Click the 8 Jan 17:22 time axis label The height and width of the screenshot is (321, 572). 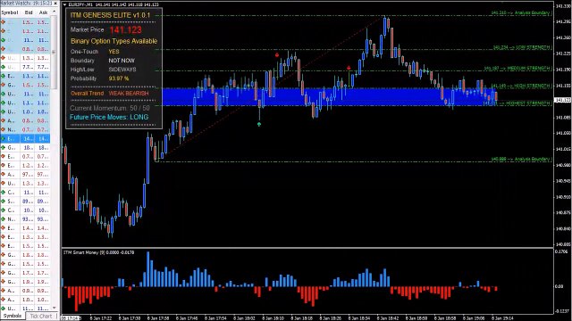pyautogui.click(x=101, y=318)
